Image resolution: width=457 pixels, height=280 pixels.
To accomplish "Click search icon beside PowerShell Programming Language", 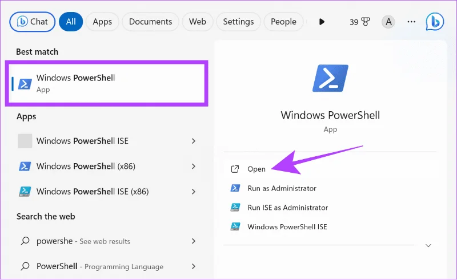I will [x=25, y=266].
